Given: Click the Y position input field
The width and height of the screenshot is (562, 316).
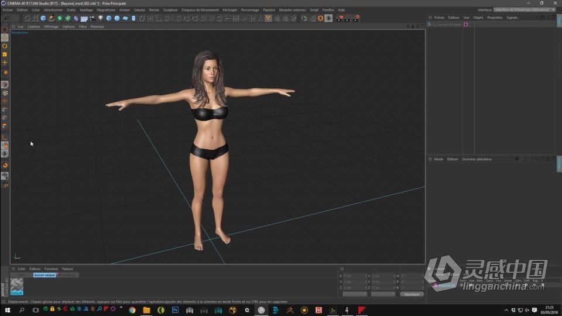Looking at the screenshot, I should tap(355, 282).
